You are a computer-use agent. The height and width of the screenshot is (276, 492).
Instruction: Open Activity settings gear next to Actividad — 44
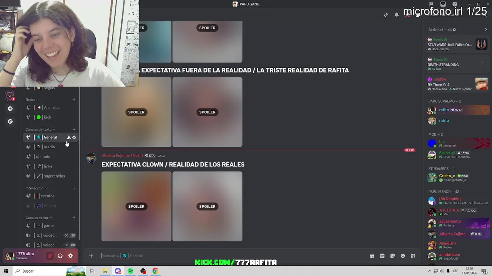(454, 30)
